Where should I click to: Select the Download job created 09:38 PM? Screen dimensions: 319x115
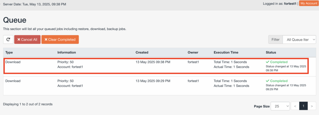click(156, 66)
